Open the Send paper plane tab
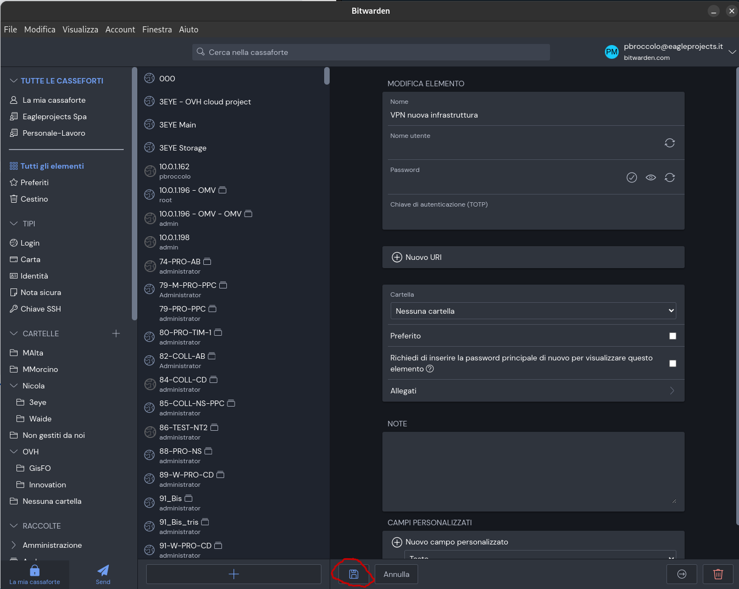Image resolution: width=739 pixels, height=589 pixels. point(103,574)
